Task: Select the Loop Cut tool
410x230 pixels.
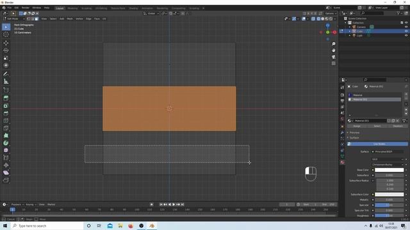Action: pos(6,121)
